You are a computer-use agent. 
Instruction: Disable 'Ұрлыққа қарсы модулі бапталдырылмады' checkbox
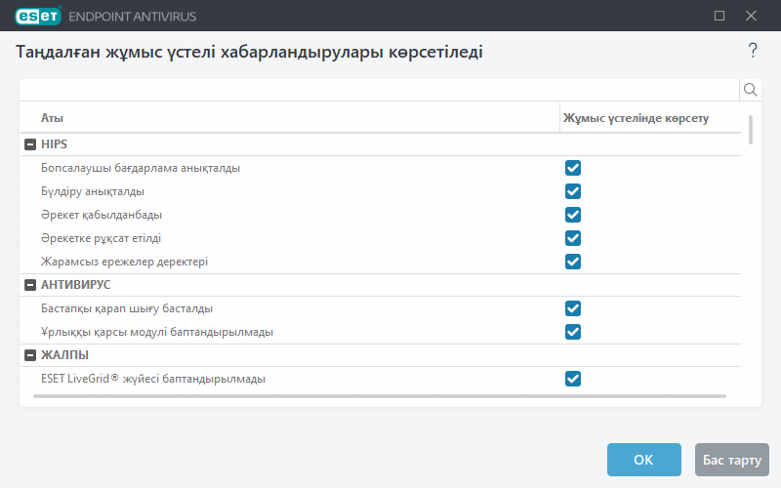(573, 332)
